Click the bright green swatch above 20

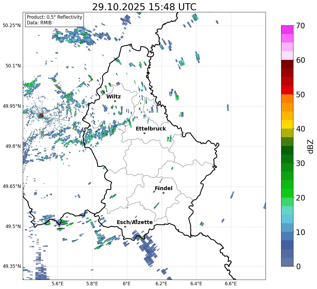[287, 193]
